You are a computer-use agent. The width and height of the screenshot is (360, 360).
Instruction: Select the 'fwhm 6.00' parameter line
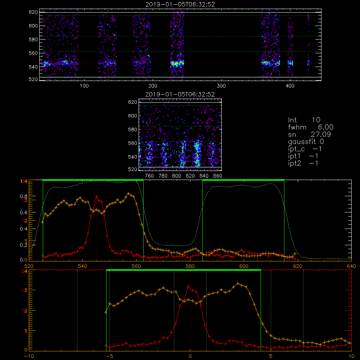coord(311,127)
